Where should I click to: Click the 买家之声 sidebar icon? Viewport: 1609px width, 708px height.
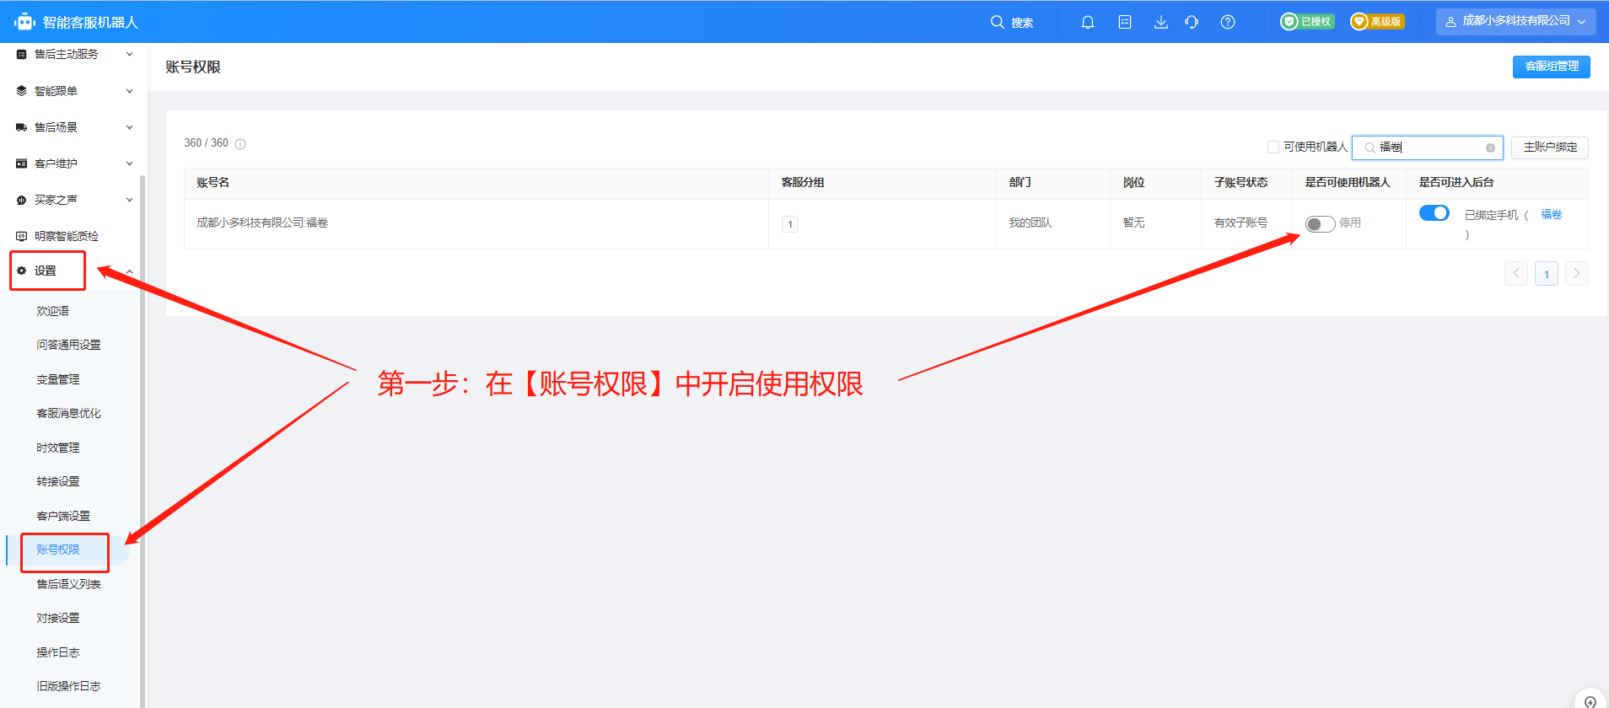[x=22, y=200]
